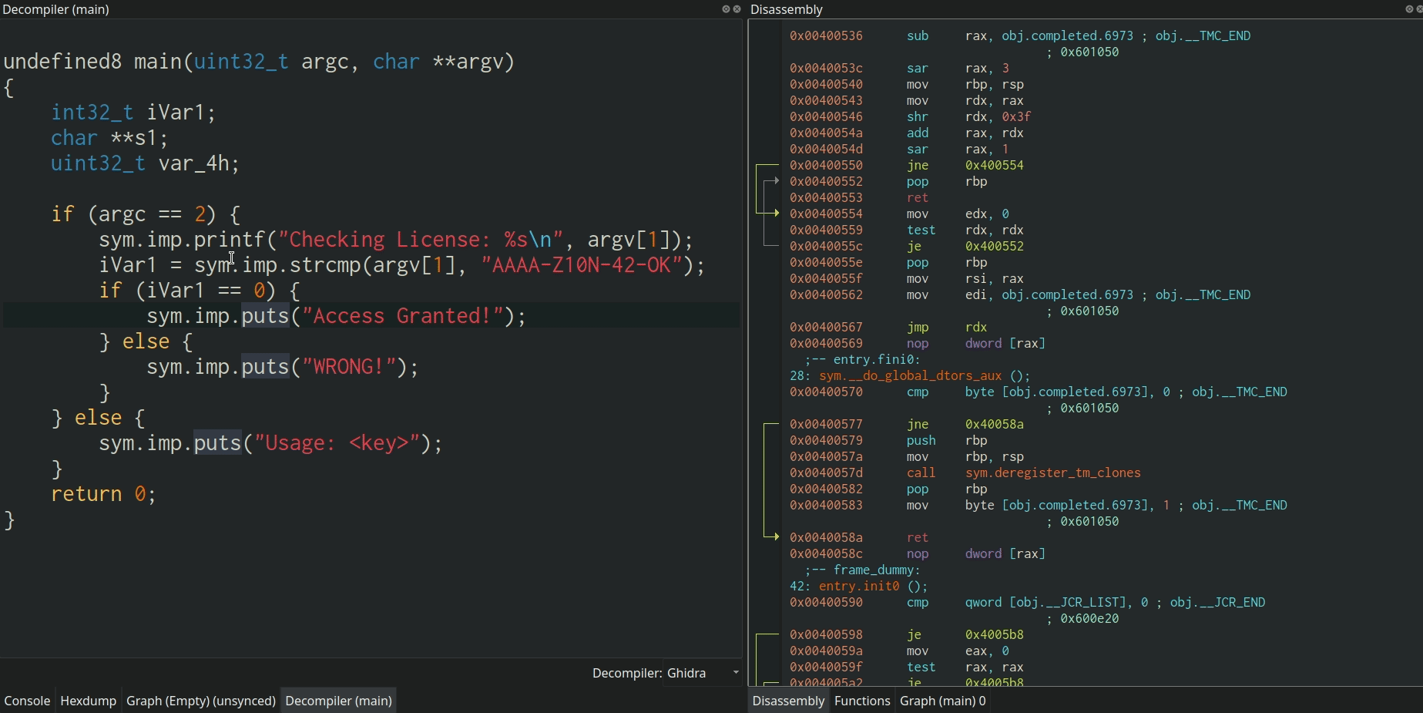The height and width of the screenshot is (713, 1423).
Task: Click the "WRONG!" string in the decompiler
Action: (x=348, y=367)
